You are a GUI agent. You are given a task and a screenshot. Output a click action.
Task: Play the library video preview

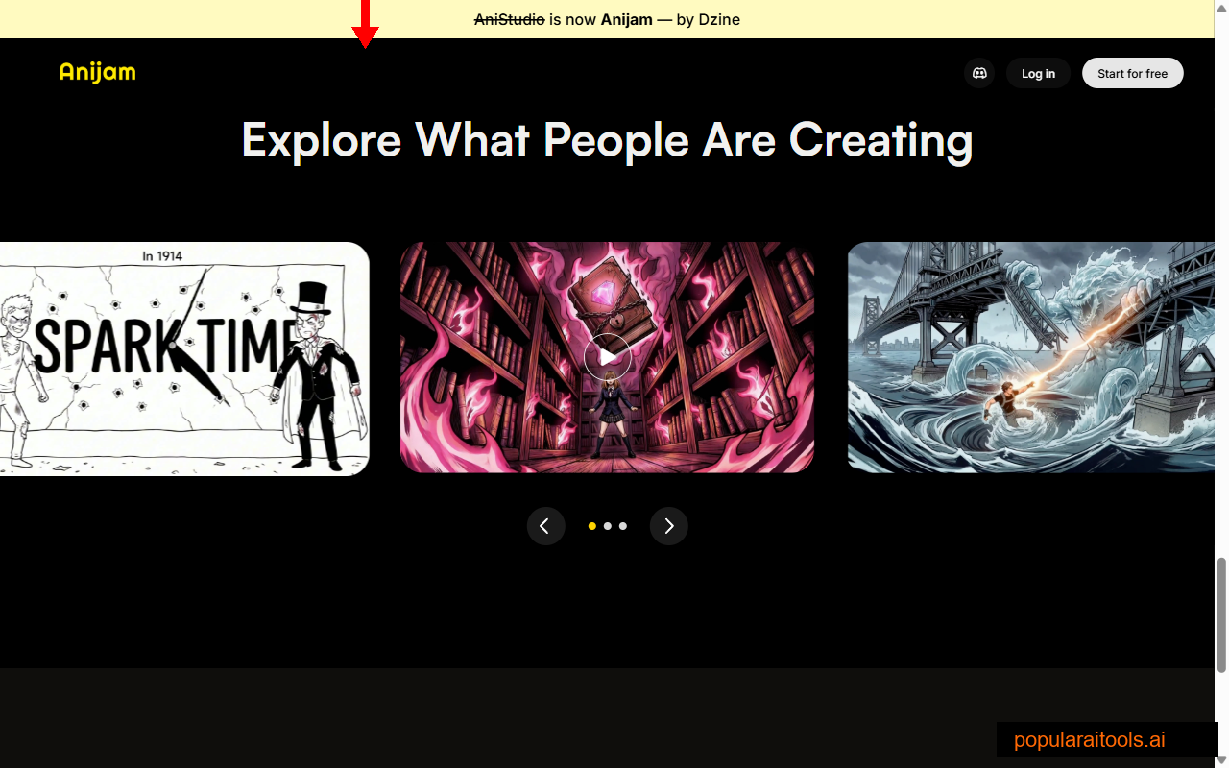click(607, 357)
